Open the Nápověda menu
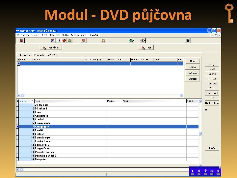Image resolution: width=237 pixels, height=178 pixels. [x=93, y=35]
